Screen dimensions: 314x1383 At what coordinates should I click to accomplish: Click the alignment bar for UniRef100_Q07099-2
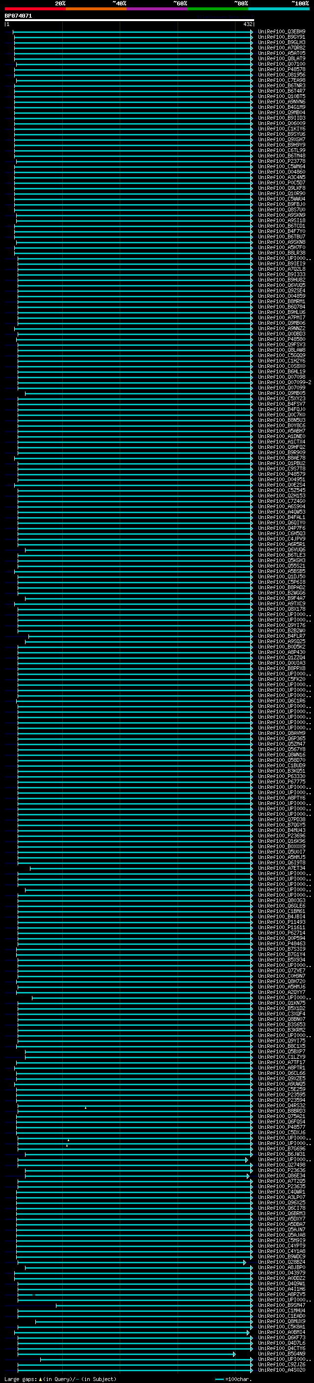(x=135, y=382)
